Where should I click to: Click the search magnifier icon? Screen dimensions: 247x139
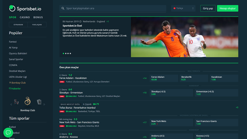tap(63, 8)
